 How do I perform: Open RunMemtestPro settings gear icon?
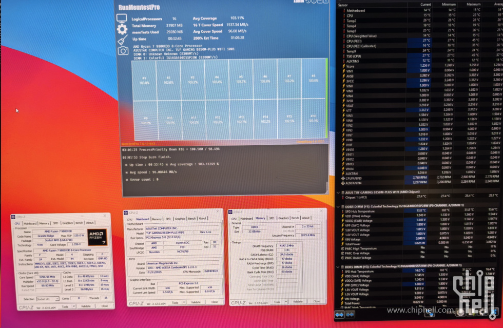[122, 29]
